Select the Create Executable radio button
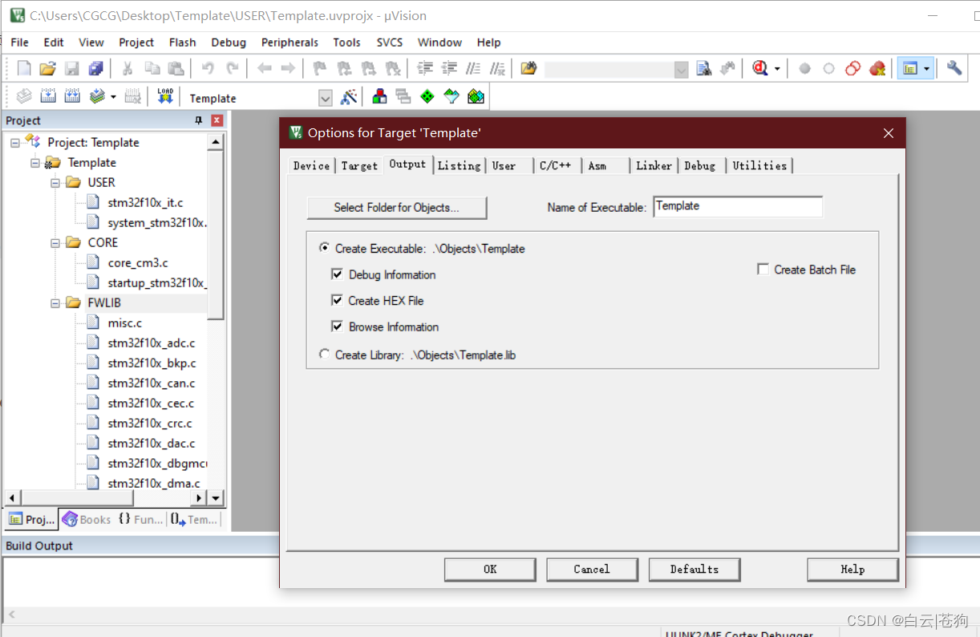This screenshot has width=980, height=637. point(324,249)
